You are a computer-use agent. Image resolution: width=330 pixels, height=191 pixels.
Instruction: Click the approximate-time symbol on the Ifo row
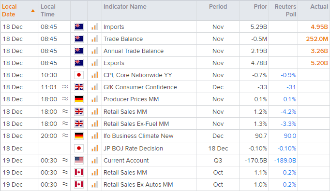click(65, 136)
